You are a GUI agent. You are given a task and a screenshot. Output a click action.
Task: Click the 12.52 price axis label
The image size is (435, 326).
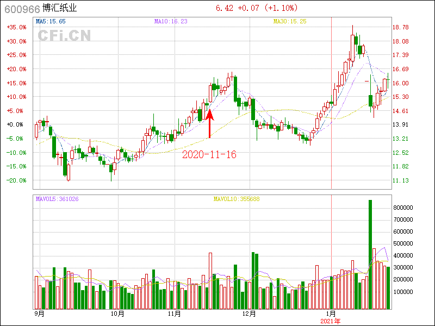pos(401,153)
